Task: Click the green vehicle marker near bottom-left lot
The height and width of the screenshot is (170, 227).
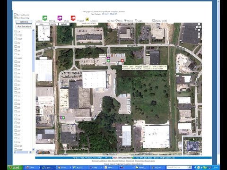Action: tap(63, 118)
